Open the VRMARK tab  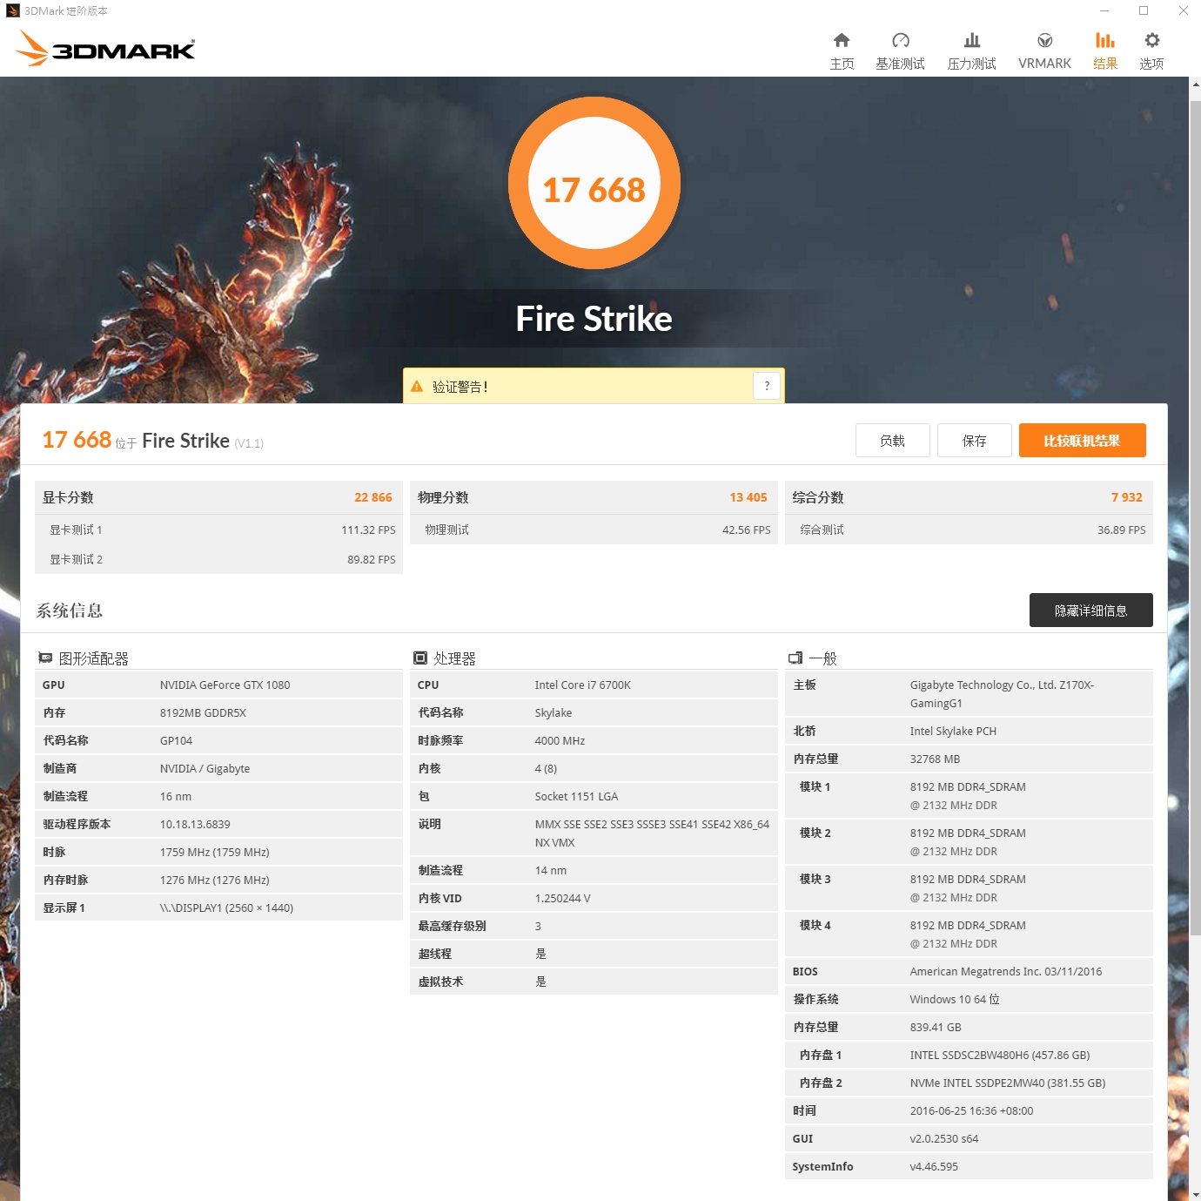1044,51
